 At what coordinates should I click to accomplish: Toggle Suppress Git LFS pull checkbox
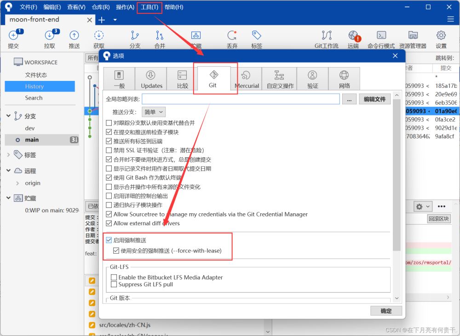114,285
